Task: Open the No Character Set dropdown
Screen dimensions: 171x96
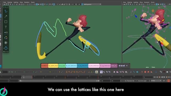Action: click(129, 81)
